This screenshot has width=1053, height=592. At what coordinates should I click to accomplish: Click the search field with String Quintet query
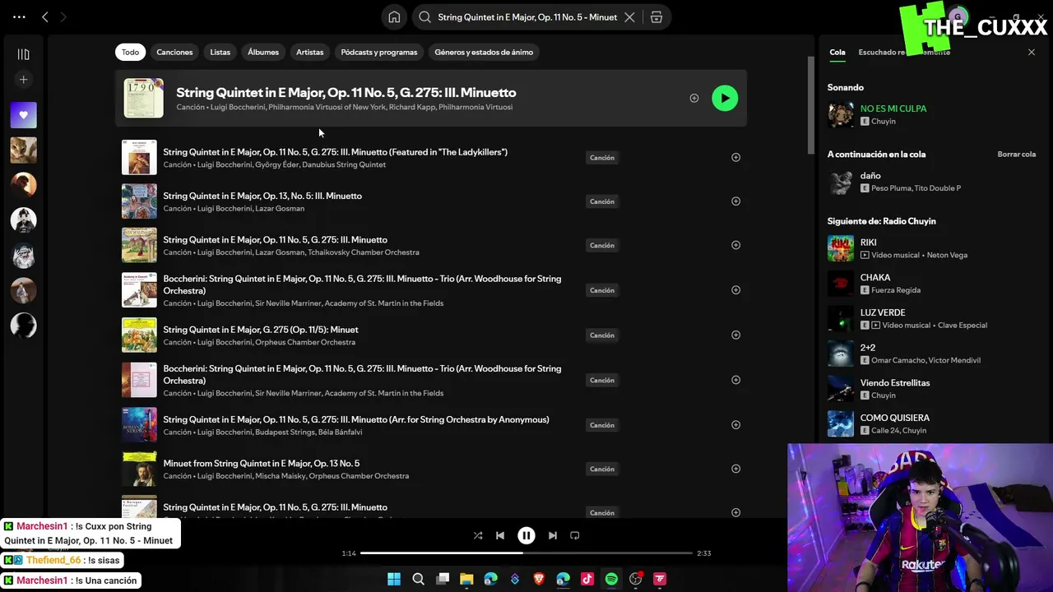(527, 17)
